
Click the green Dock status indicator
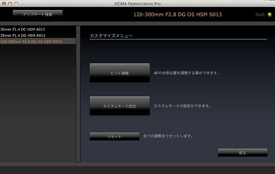click(270, 15)
